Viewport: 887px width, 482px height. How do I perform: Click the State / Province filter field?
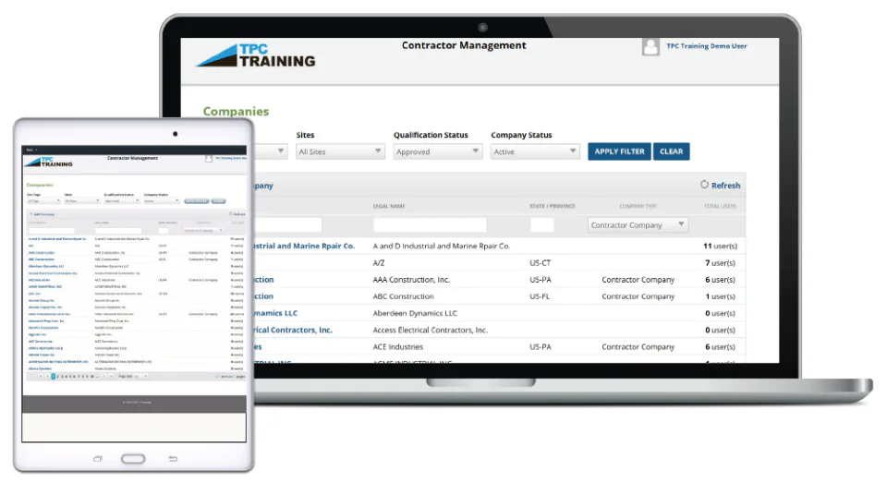(x=542, y=225)
